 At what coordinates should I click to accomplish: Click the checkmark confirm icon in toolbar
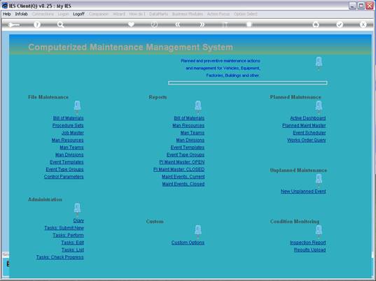(340, 24)
